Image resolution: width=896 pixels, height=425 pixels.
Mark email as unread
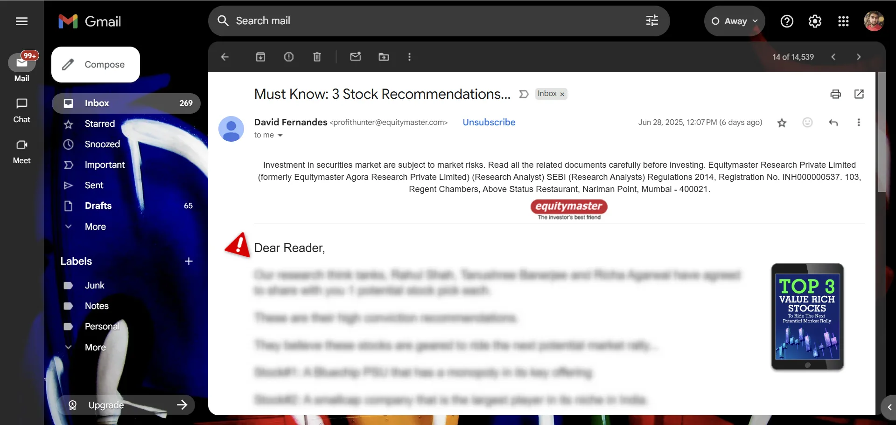pyautogui.click(x=356, y=57)
